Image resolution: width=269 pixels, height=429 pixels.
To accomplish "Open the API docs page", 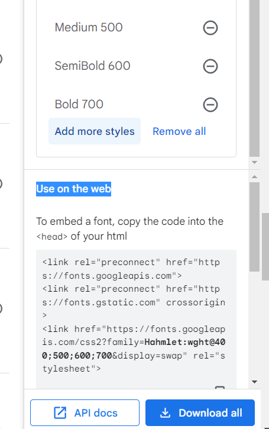I will pyautogui.click(x=85, y=413).
